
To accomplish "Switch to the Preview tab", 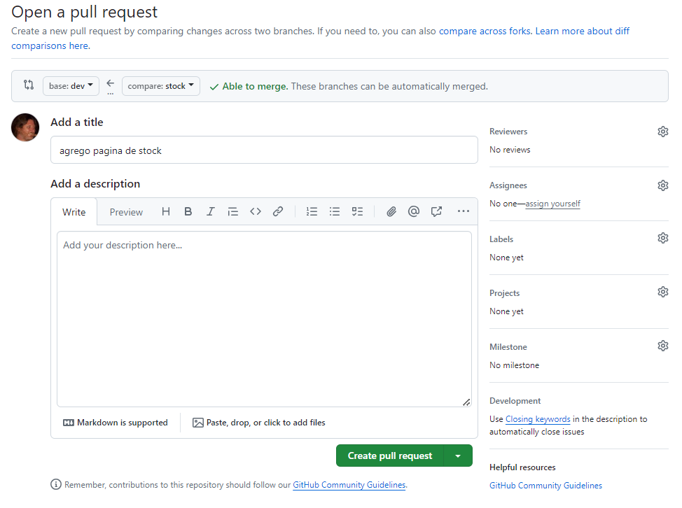I will (x=126, y=212).
